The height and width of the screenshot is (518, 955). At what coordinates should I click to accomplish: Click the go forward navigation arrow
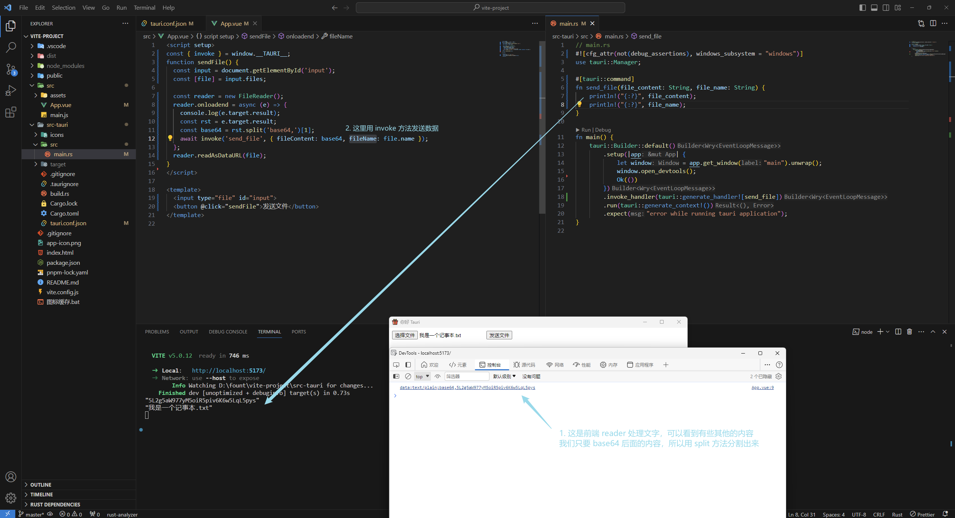[x=347, y=7]
